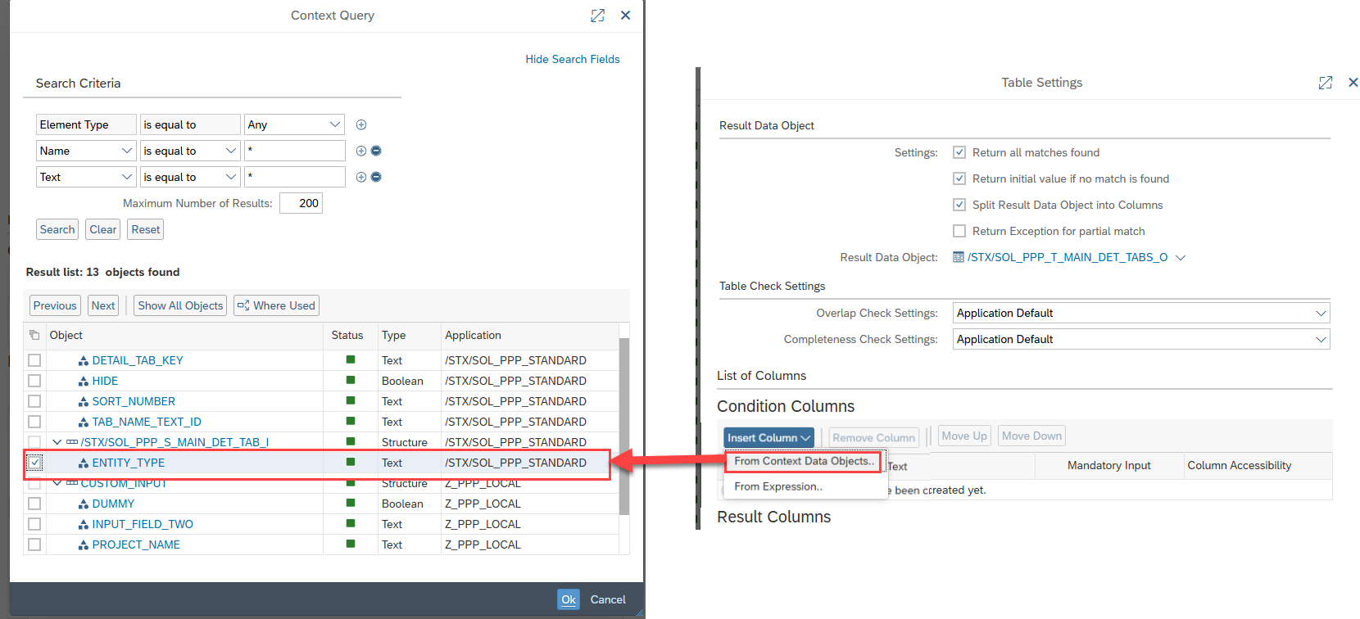Click the Where Used button
The image size is (1360, 619).
point(276,305)
